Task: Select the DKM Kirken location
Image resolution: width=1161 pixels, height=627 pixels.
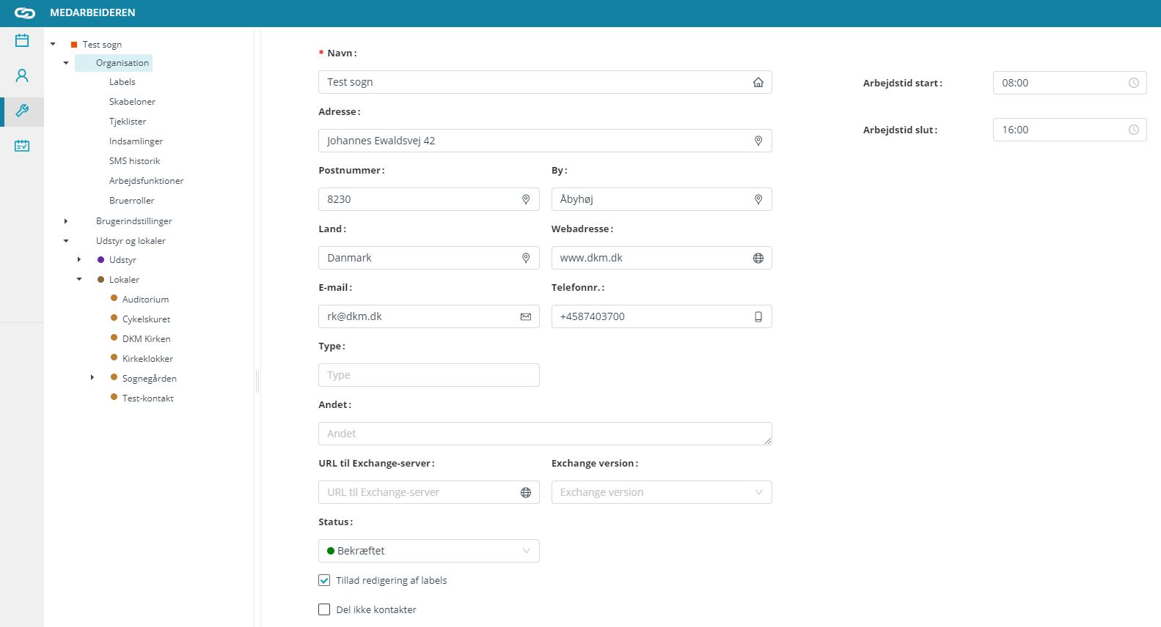Action: click(146, 339)
